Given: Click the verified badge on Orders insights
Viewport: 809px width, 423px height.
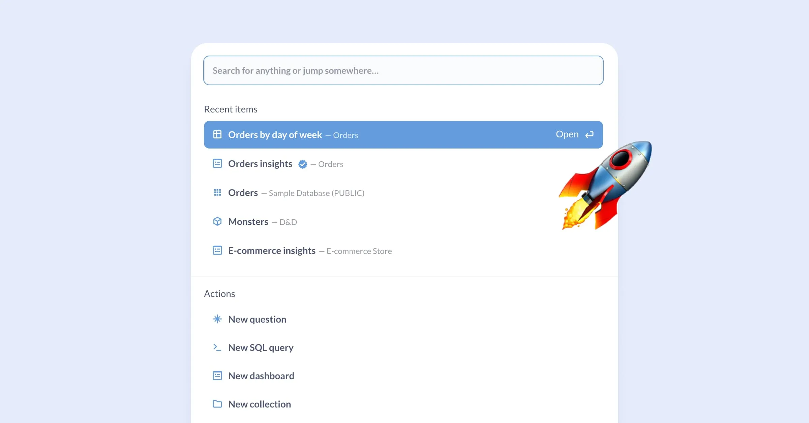Looking at the screenshot, I should 302,164.
